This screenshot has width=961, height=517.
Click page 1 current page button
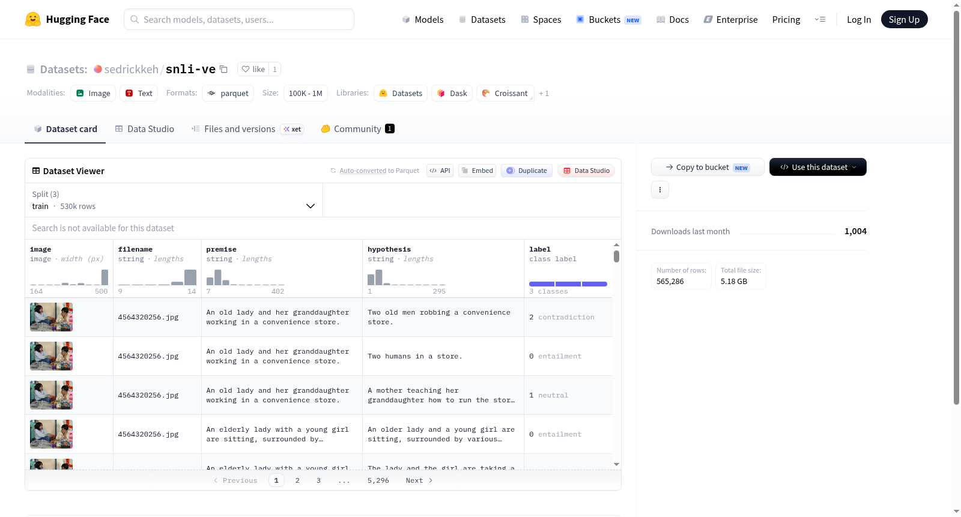(x=276, y=480)
